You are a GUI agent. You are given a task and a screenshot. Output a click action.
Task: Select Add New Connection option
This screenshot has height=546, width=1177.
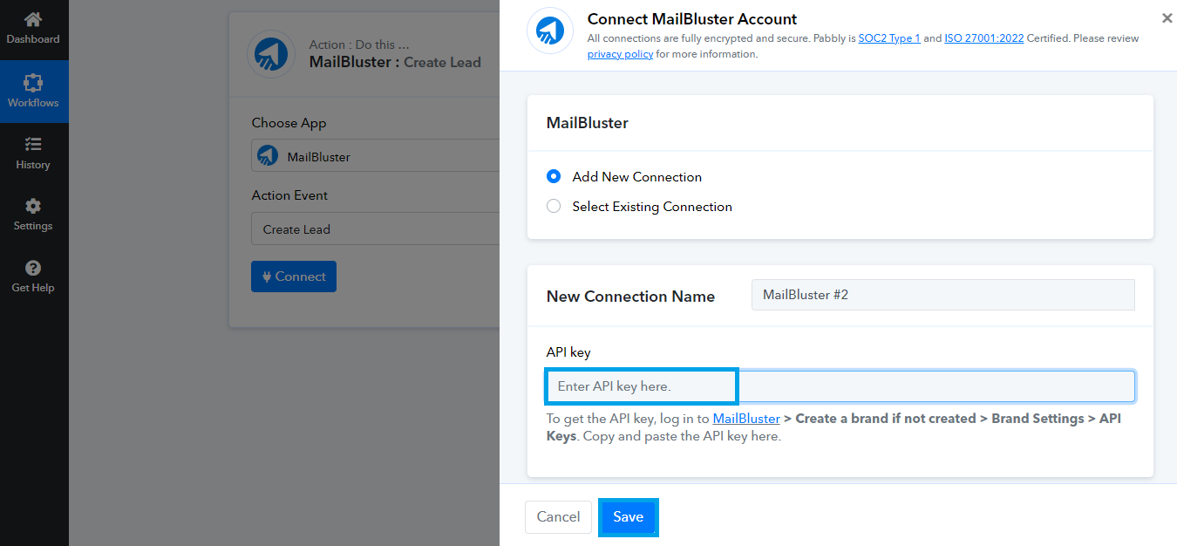(554, 176)
